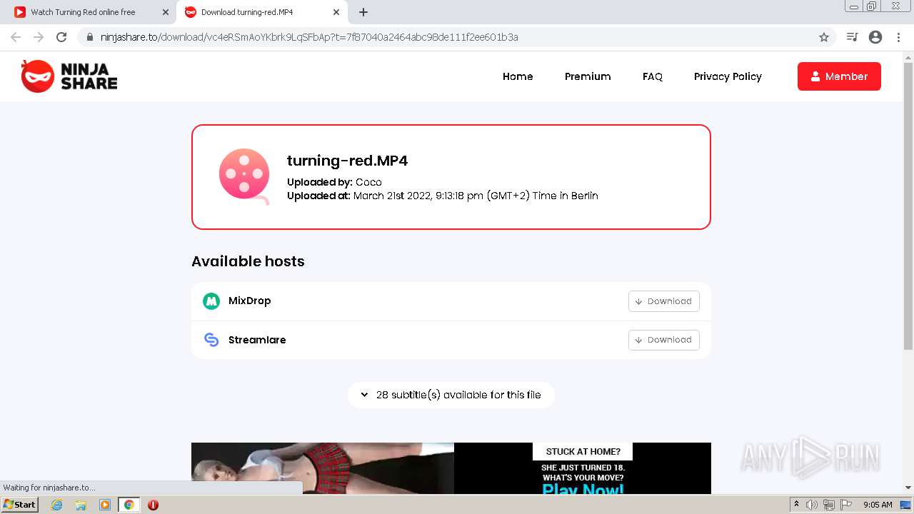Go to the Home menu item
This screenshot has height=514, width=914.
(x=518, y=76)
